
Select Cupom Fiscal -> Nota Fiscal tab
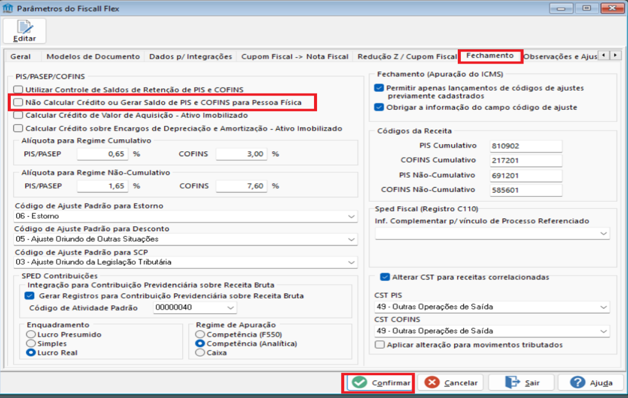295,56
